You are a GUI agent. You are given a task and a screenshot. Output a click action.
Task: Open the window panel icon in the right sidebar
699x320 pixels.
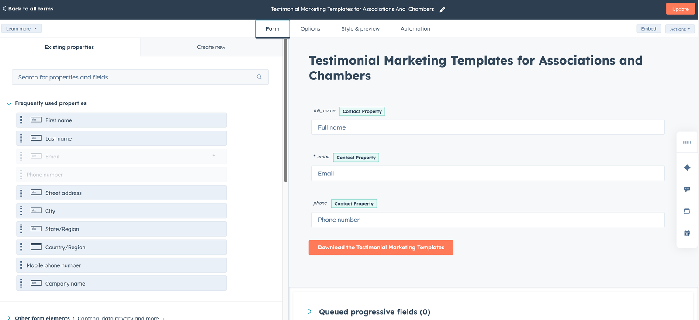(687, 211)
